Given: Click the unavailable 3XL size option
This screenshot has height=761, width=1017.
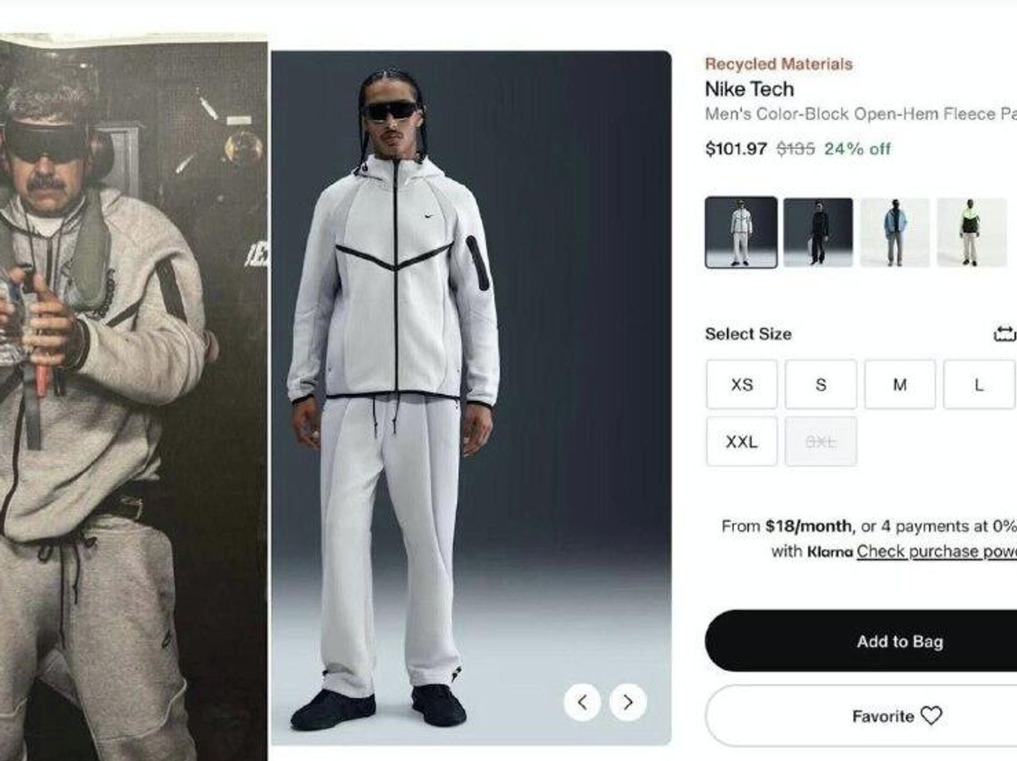Looking at the screenshot, I should click(x=820, y=441).
